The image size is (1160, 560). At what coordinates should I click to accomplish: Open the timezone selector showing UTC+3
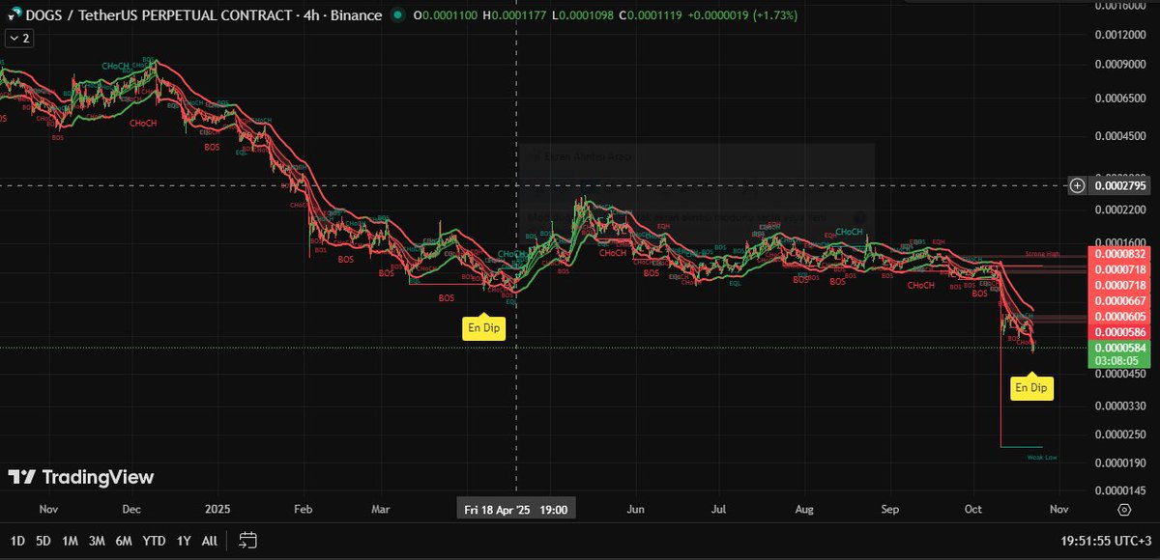(1108, 542)
